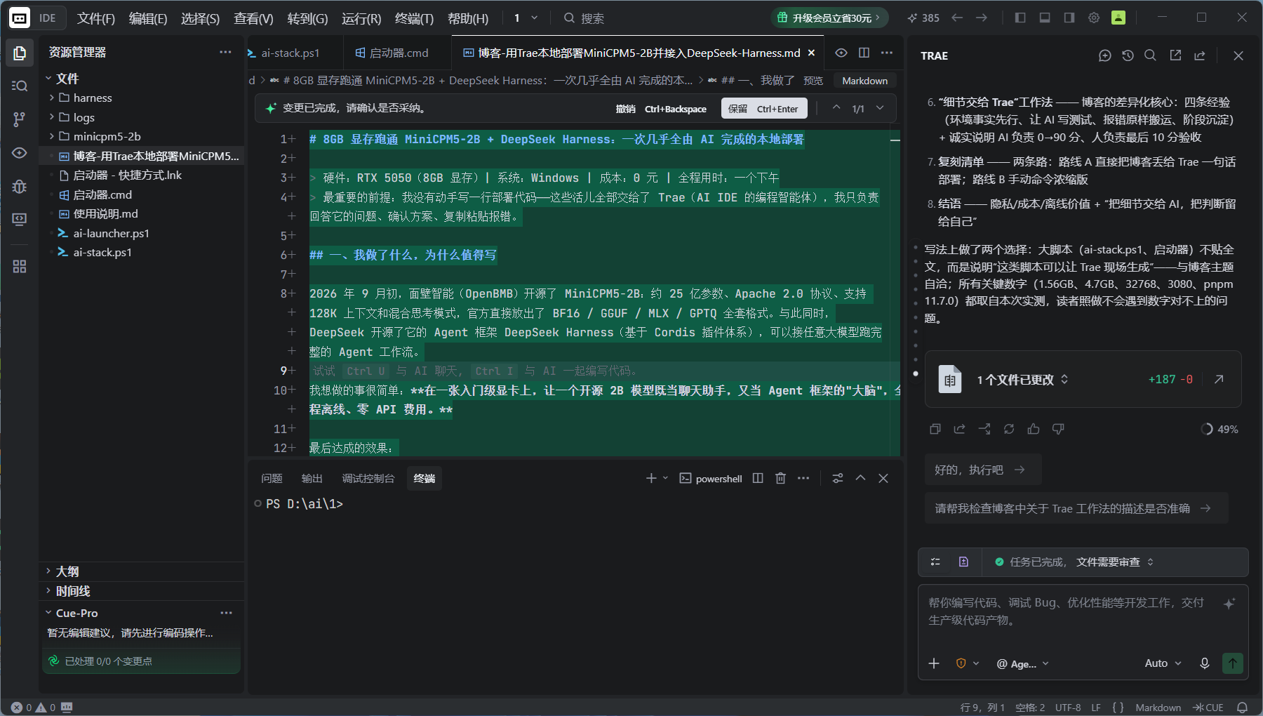
Task: Toggle Markdown preview eye icon
Action: pyautogui.click(x=841, y=53)
